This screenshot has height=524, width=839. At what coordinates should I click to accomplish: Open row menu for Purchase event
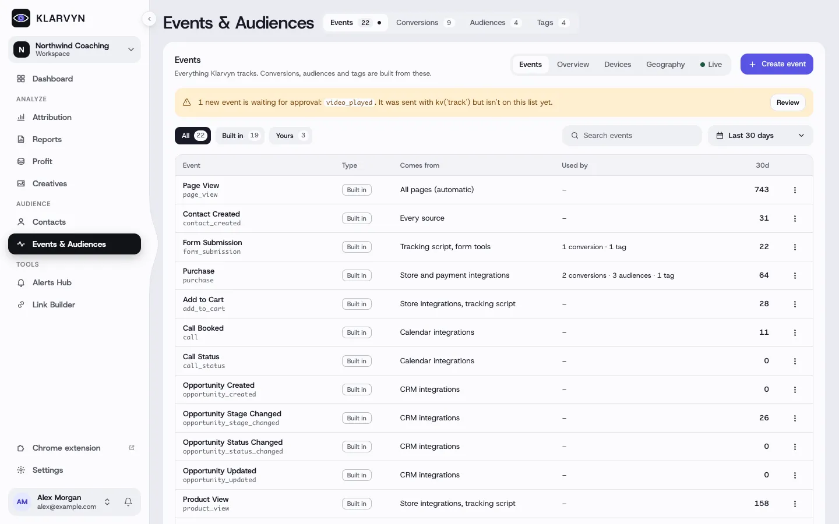click(x=795, y=275)
